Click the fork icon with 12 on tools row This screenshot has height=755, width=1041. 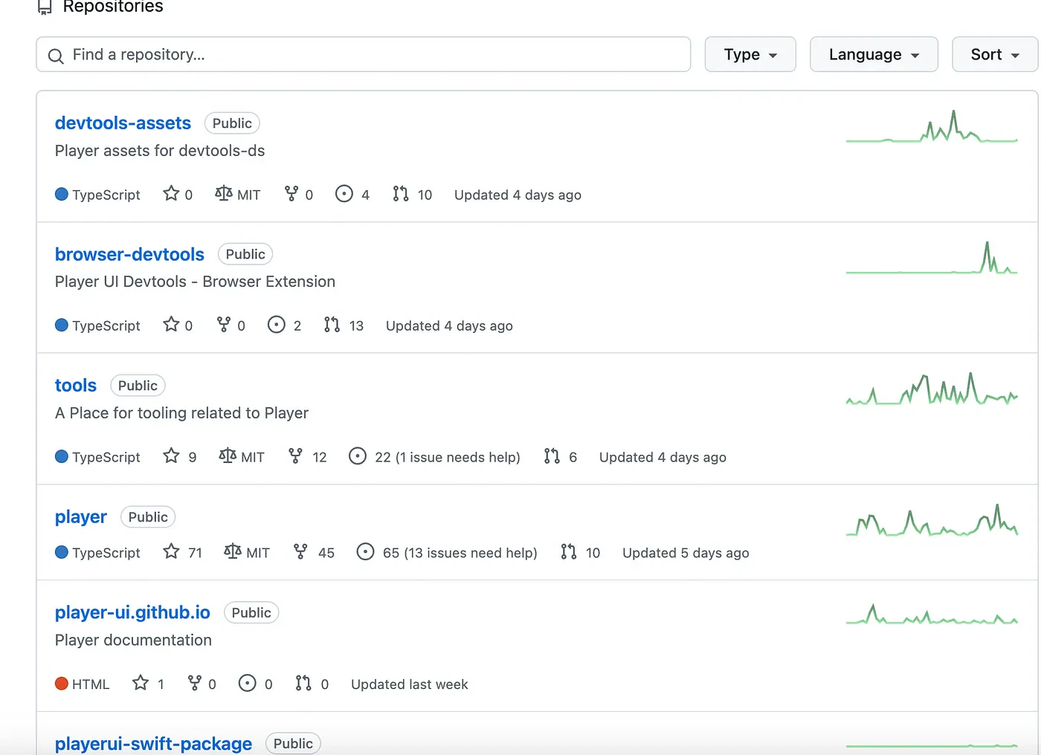pyautogui.click(x=295, y=456)
